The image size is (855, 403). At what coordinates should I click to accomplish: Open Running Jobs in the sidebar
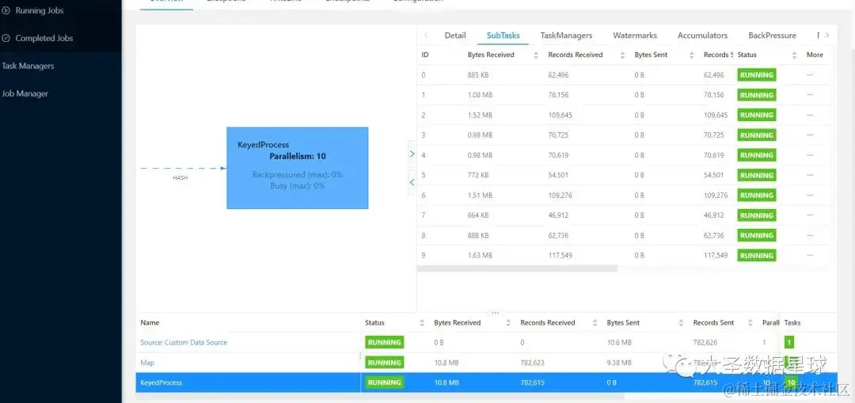40,10
